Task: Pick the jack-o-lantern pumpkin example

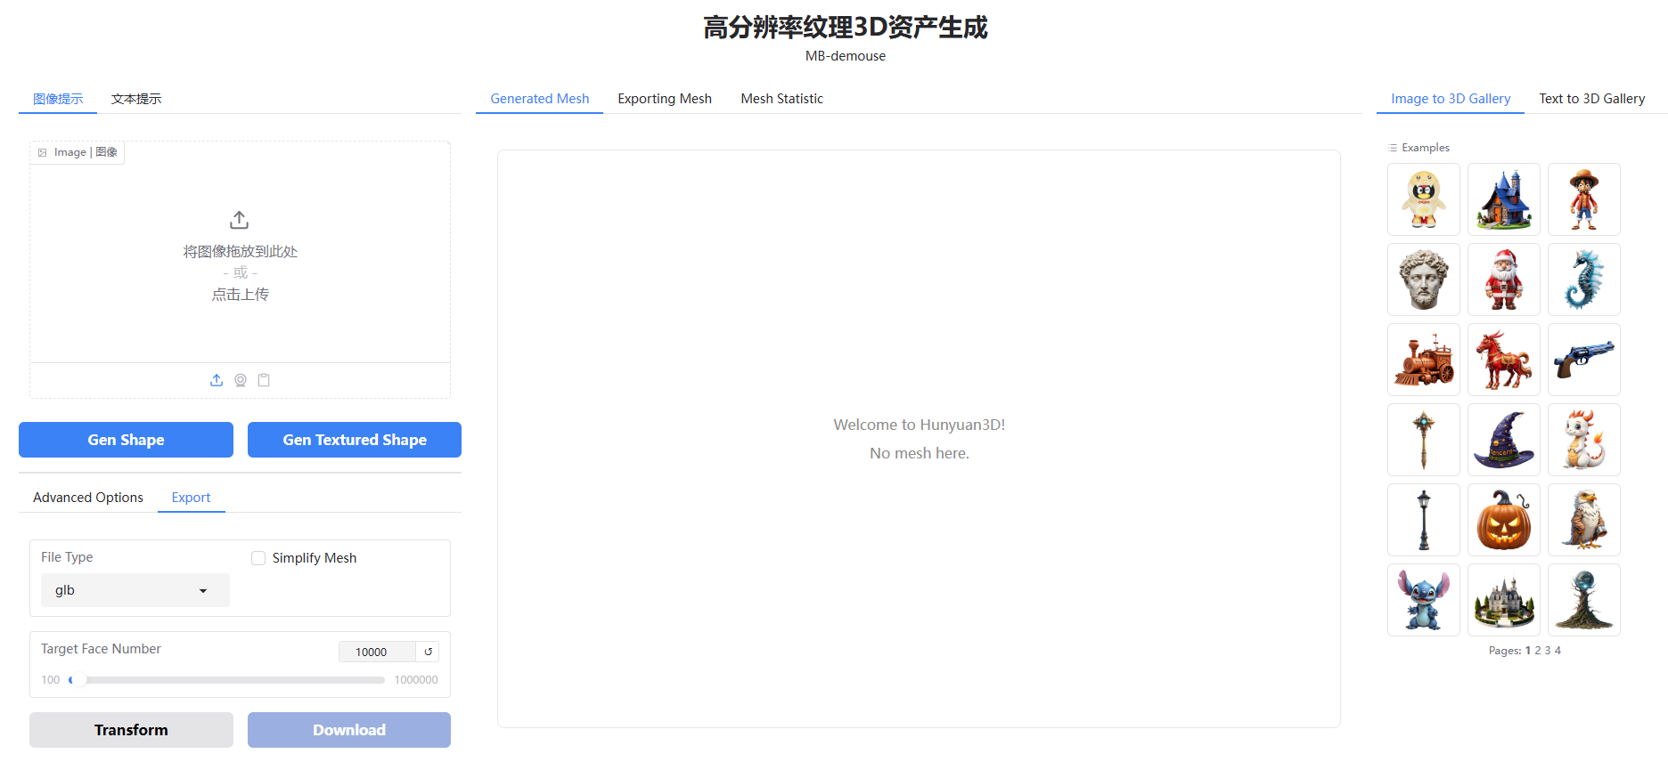Action: [x=1503, y=520]
